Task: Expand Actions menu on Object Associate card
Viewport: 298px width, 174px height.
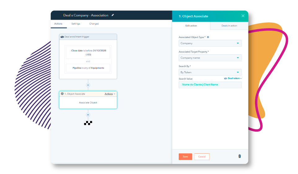Action: (110, 94)
